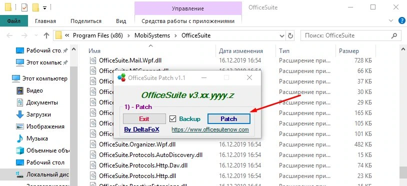Viewport: 407px width, 186px height.
Task: Select file OfficeSuite.Protocols.Http.Dav.dll
Action: [x=143, y=165]
